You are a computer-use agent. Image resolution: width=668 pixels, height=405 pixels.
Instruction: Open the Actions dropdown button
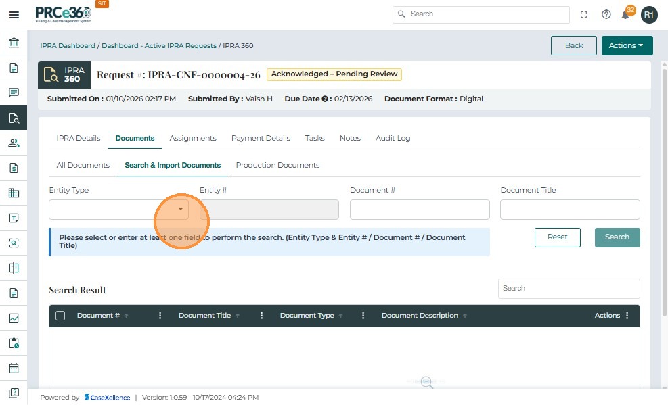pyautogui.click(x=627, y=45)
